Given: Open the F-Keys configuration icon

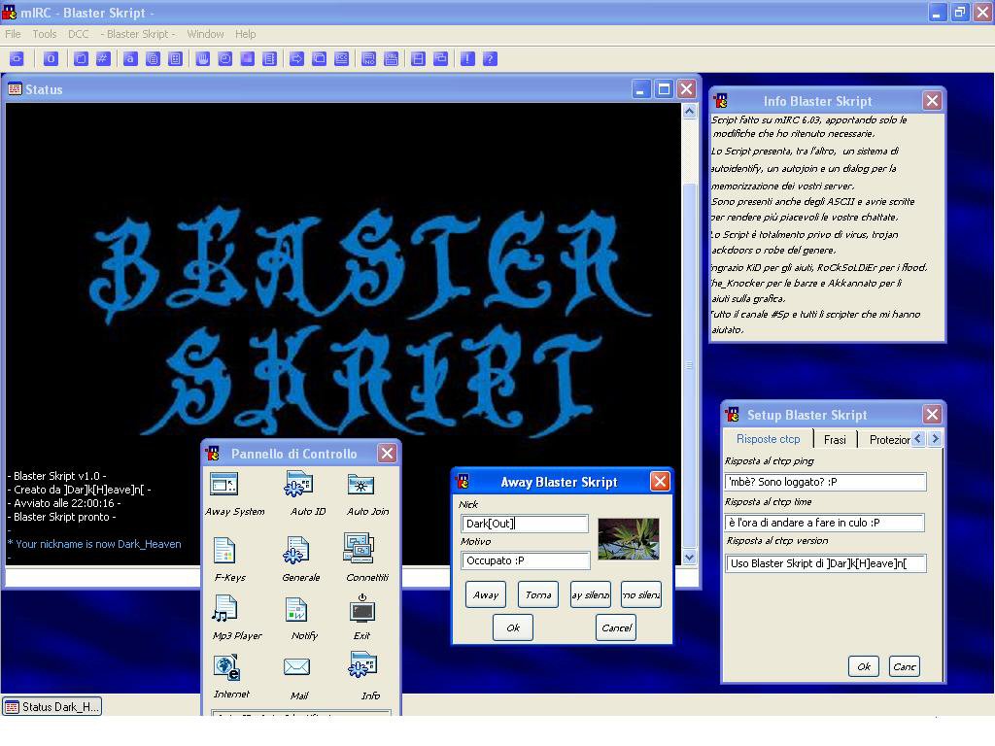Looking at the screenshot, I should [x=224, y=551].
